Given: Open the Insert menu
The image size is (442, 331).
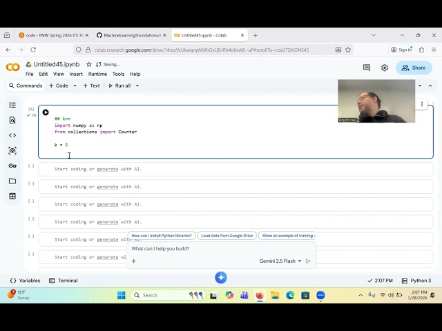Looking at the screenshot, I should coord(76,74).
